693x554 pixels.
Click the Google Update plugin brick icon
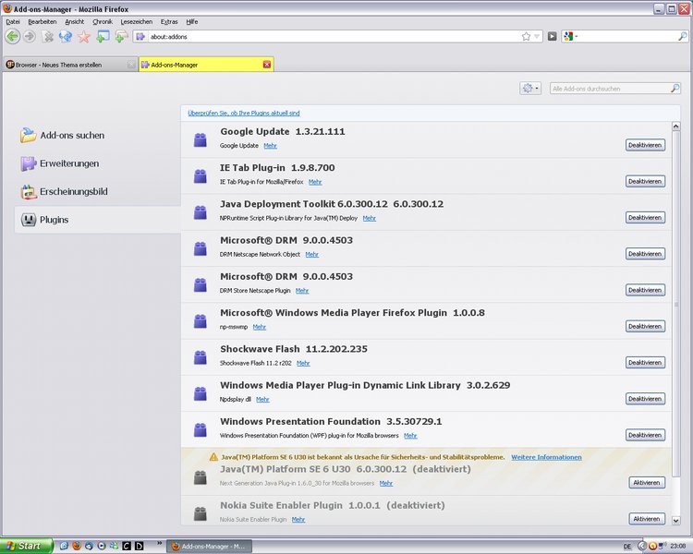[201, 139]
